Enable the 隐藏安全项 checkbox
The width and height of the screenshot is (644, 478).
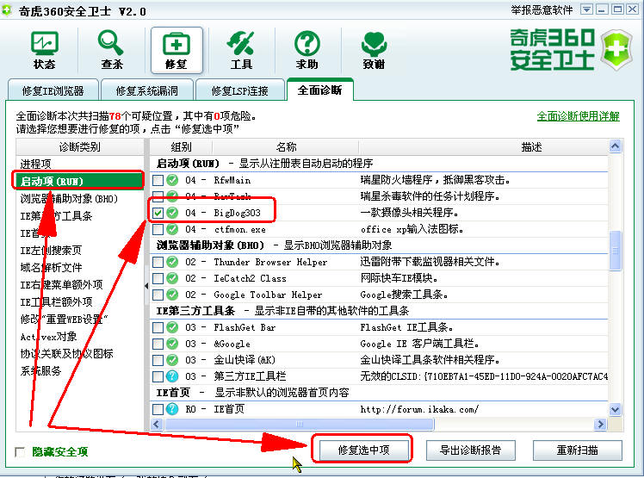tap(20, 452)
